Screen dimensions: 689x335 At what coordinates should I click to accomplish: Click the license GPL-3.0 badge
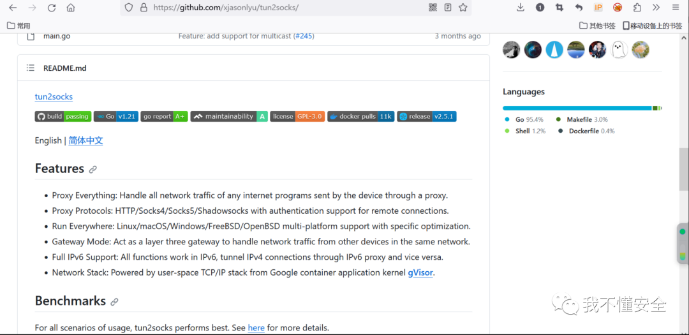coord(297,117)
